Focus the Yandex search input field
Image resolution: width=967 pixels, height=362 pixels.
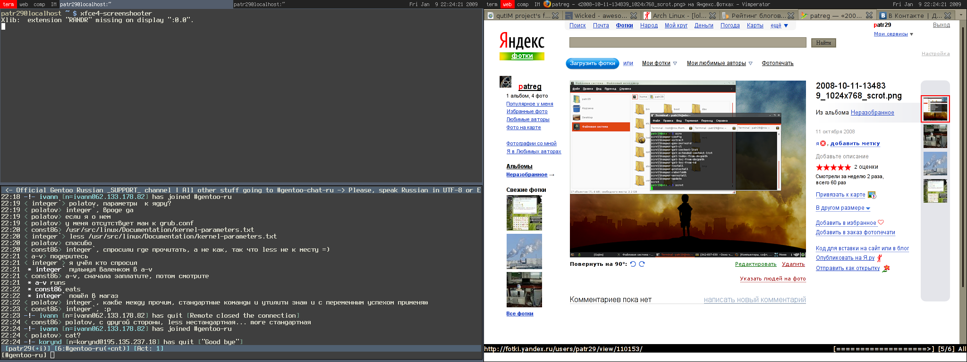pos(687,42)
